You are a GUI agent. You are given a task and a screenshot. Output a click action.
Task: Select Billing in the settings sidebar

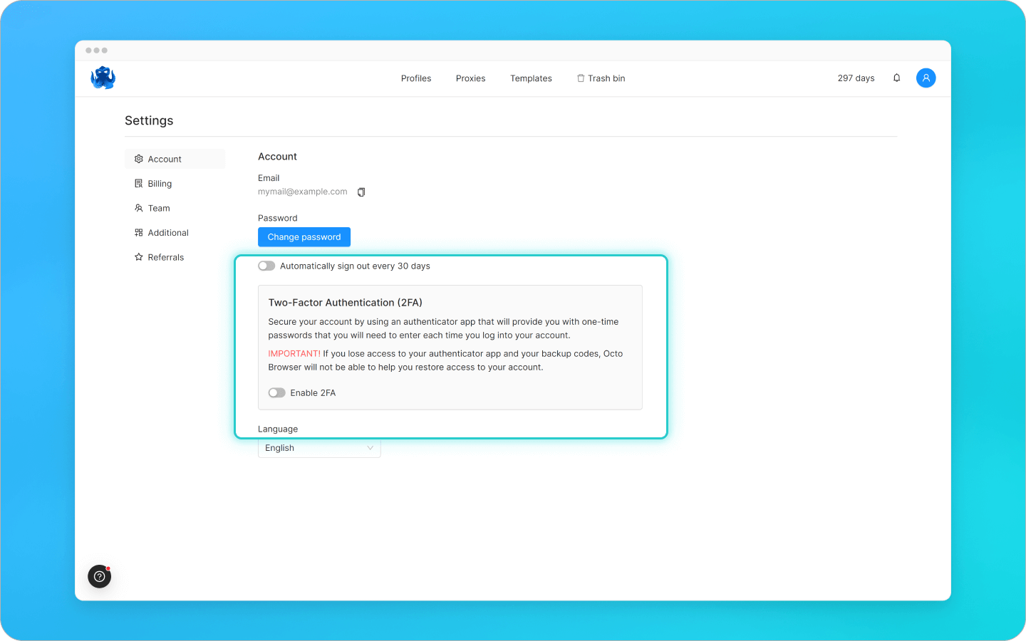coord(160,183)
